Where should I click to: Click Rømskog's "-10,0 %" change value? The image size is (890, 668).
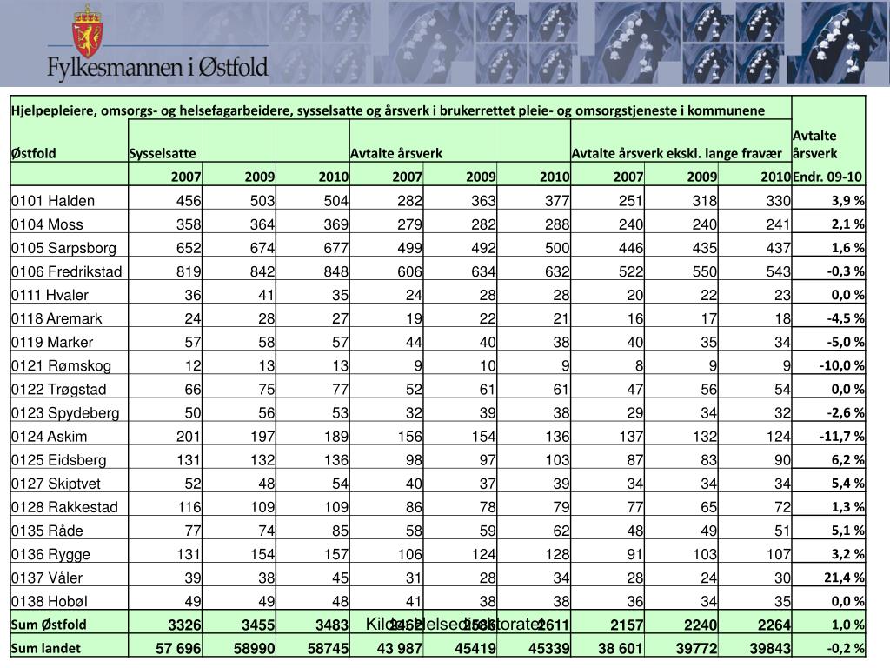click(x=842, y=366)
